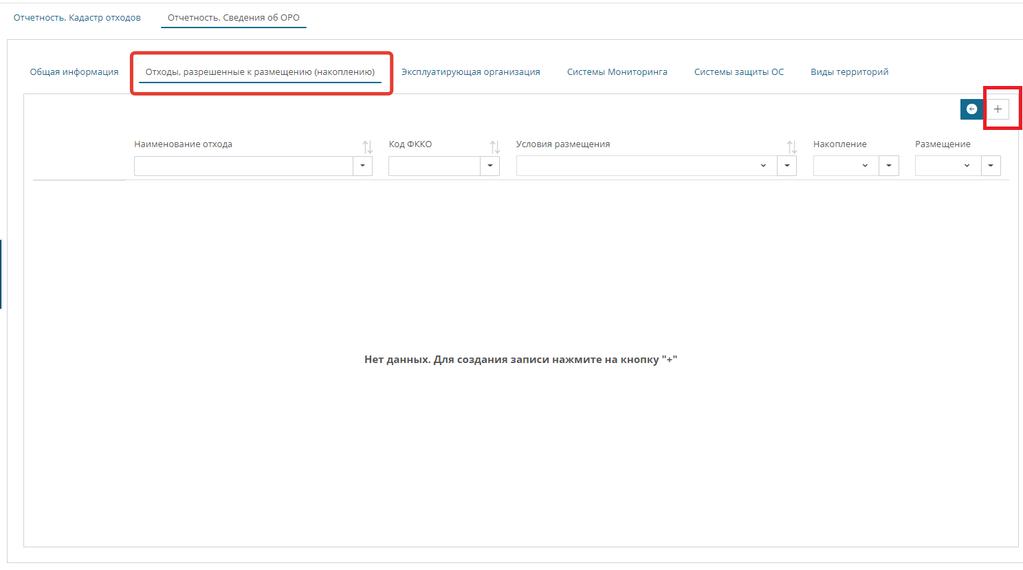
Task: Open filter options for Накопление column
Action: (888, 165)
